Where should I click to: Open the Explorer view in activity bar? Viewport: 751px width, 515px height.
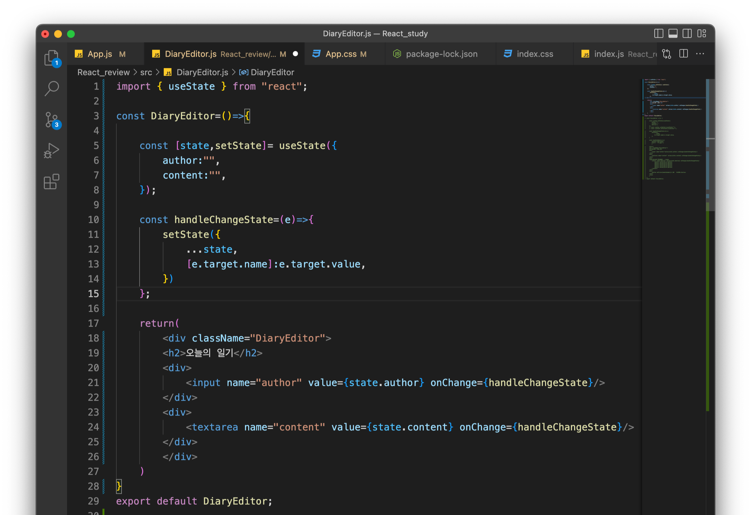(51, 57)
